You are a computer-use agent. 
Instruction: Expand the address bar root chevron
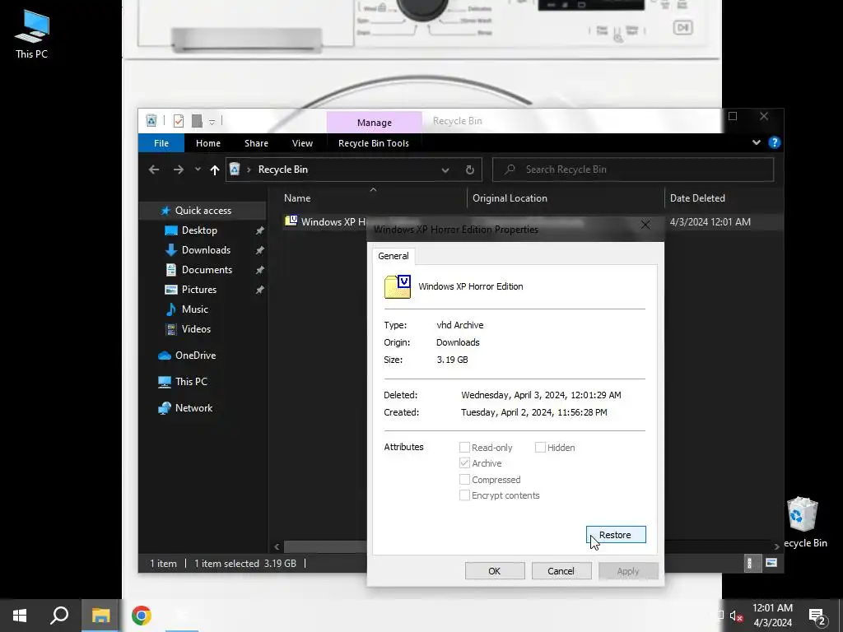pos(249,170)
